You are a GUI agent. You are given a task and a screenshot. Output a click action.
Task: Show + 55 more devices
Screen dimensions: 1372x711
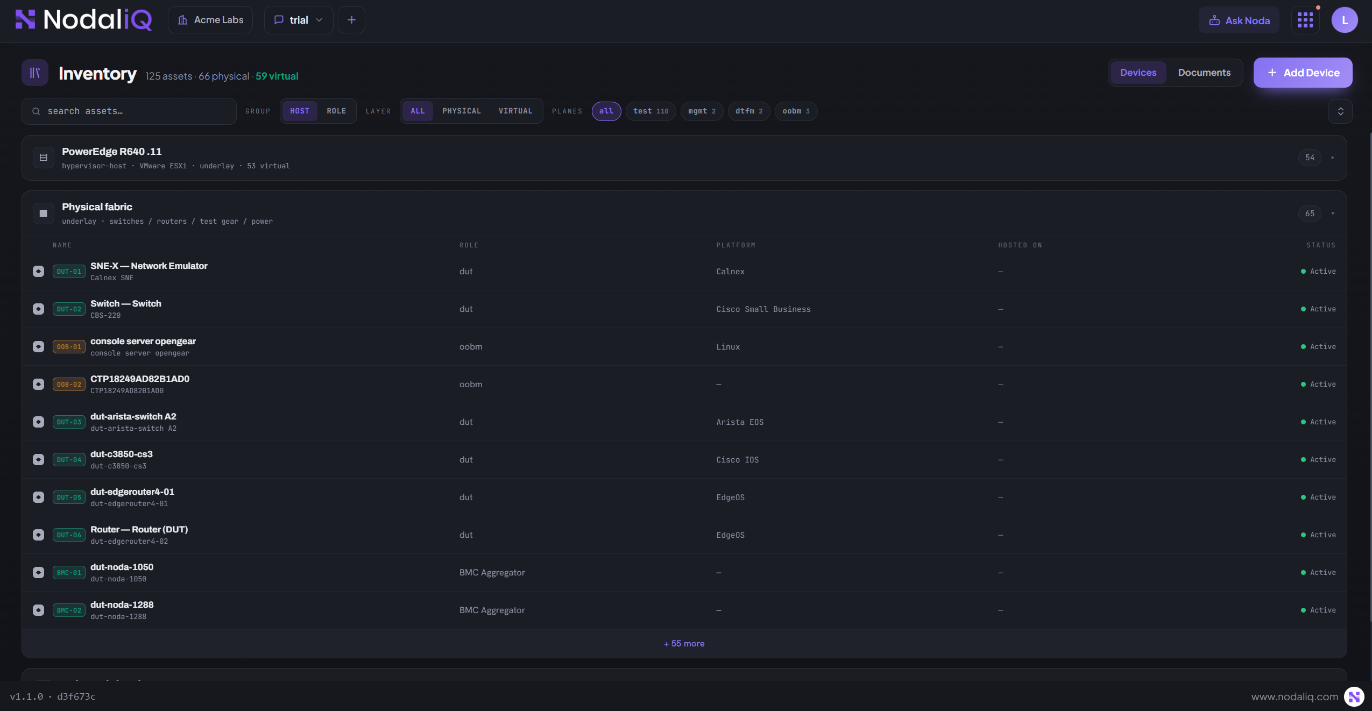coord(684,644)
